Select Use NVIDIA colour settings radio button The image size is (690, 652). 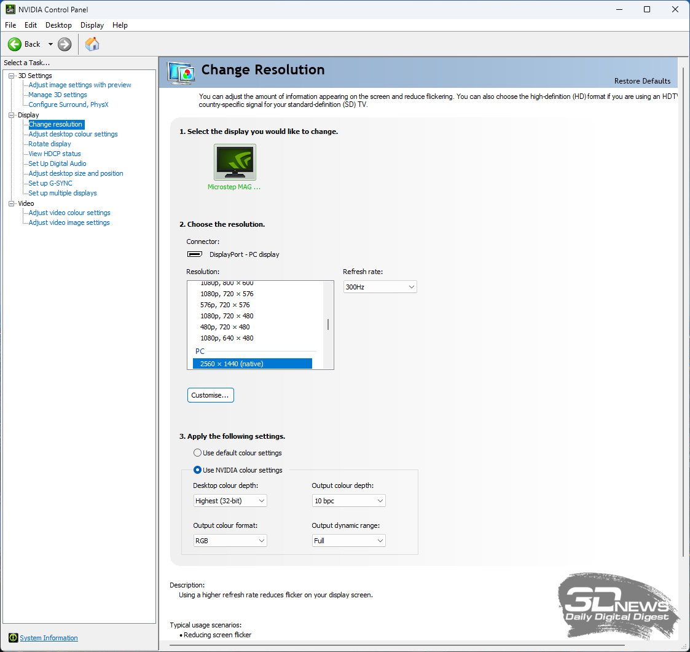click(197, 470)
